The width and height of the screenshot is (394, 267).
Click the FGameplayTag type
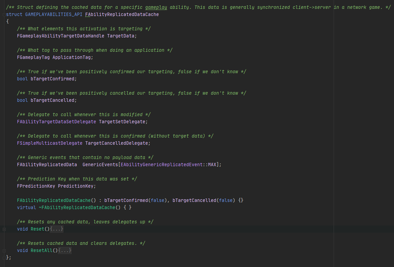click(33, 58)
